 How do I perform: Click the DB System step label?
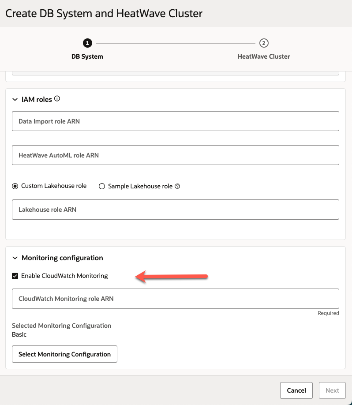pos(87,56)
